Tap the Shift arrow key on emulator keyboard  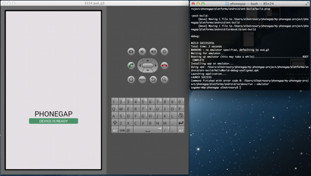tap(115, 123)
